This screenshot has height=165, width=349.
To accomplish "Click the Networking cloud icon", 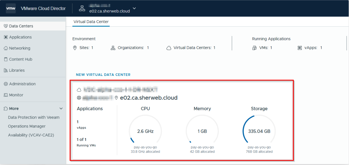I will tap(6, 48).
